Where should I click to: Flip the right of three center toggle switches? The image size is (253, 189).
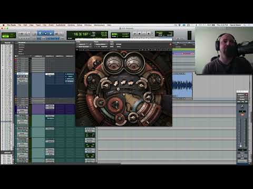pos(131,83)
